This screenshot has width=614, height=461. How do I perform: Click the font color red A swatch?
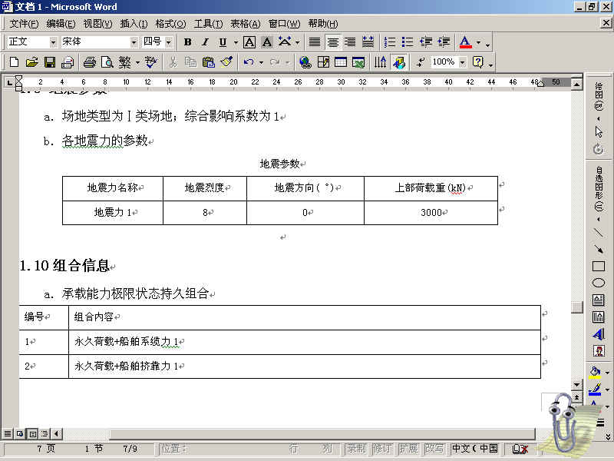click(x=465, y=42)
